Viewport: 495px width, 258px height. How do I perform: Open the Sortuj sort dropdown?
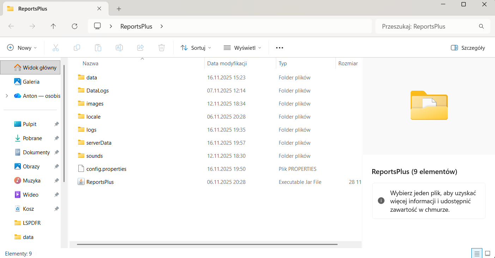coord(196,48)
